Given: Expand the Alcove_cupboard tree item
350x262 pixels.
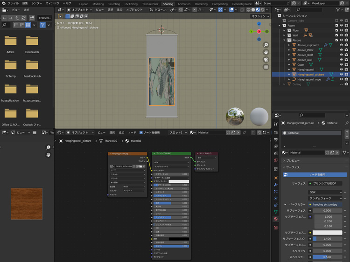Looking at the screenshot, I should [289, 45].
